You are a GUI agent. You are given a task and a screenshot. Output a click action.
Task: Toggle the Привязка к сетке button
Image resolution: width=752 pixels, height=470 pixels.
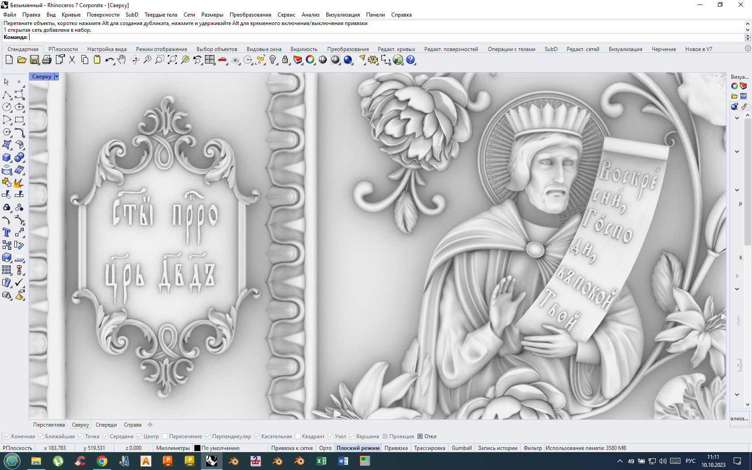[x=292, y=448]
